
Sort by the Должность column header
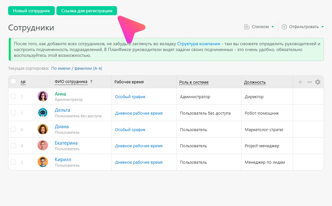(x=255, y=82)
